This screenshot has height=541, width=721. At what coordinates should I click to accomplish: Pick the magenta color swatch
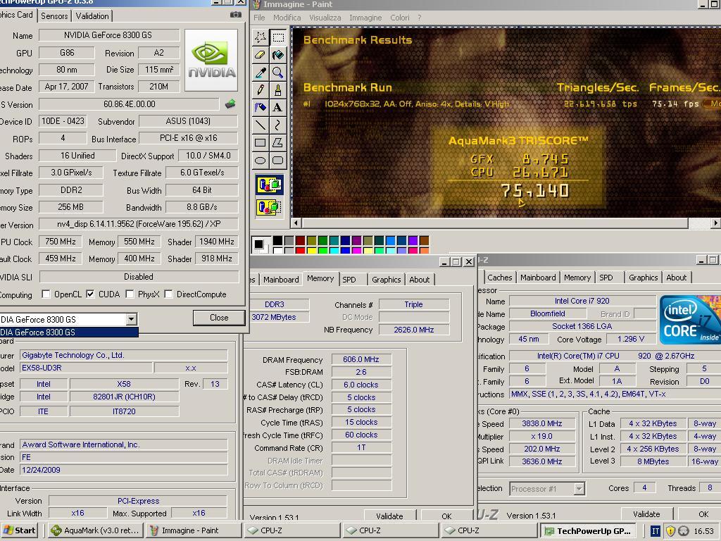pos(356,250)
